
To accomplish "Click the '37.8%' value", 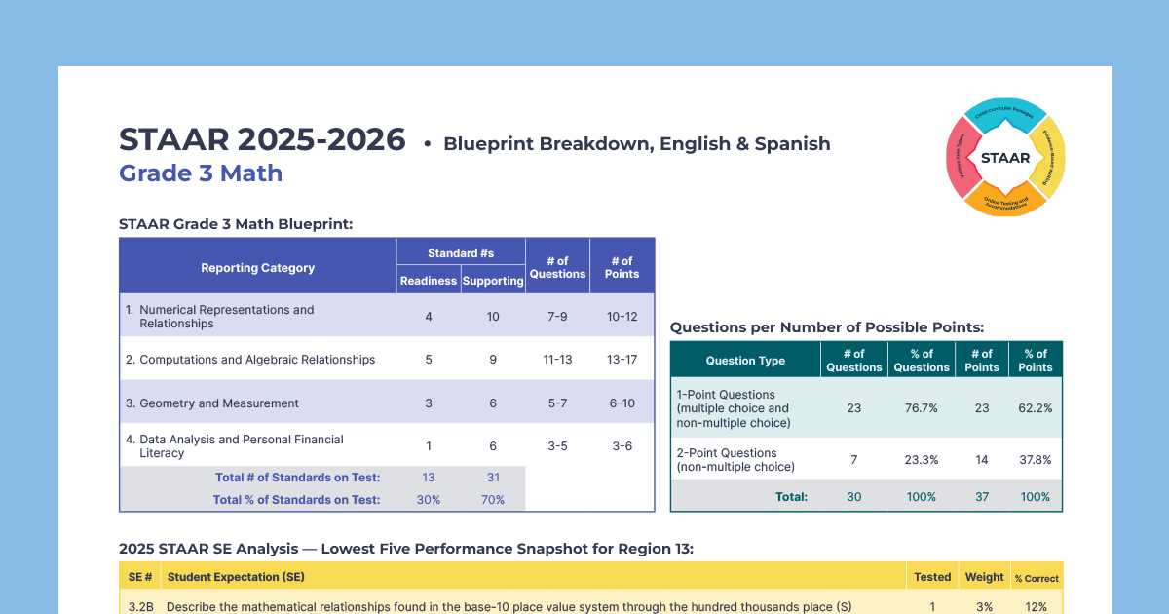I will pos(1036,460).
